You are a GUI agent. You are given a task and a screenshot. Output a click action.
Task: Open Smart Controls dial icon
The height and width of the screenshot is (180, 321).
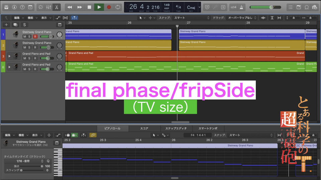[x=40, y=7]
